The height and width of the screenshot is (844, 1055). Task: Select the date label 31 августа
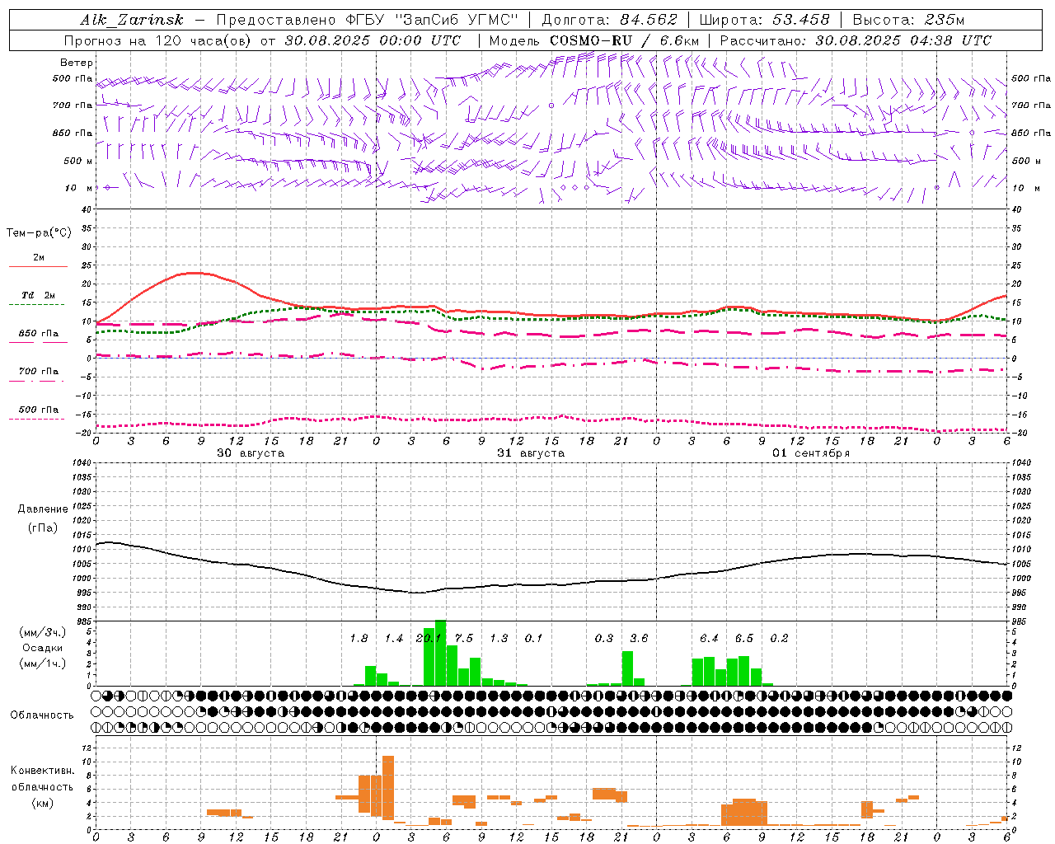point(531,453)
